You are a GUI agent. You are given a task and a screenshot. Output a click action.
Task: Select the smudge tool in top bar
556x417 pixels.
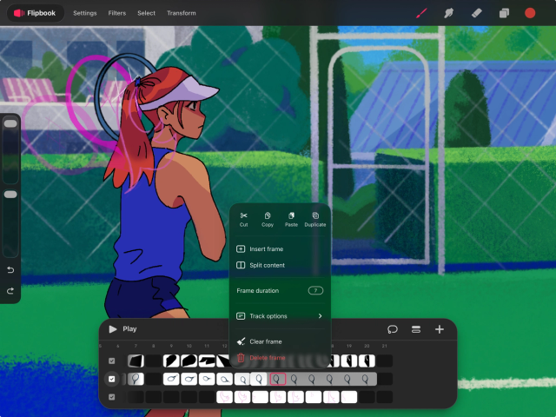pyautogui.click(x=448, y=13)
